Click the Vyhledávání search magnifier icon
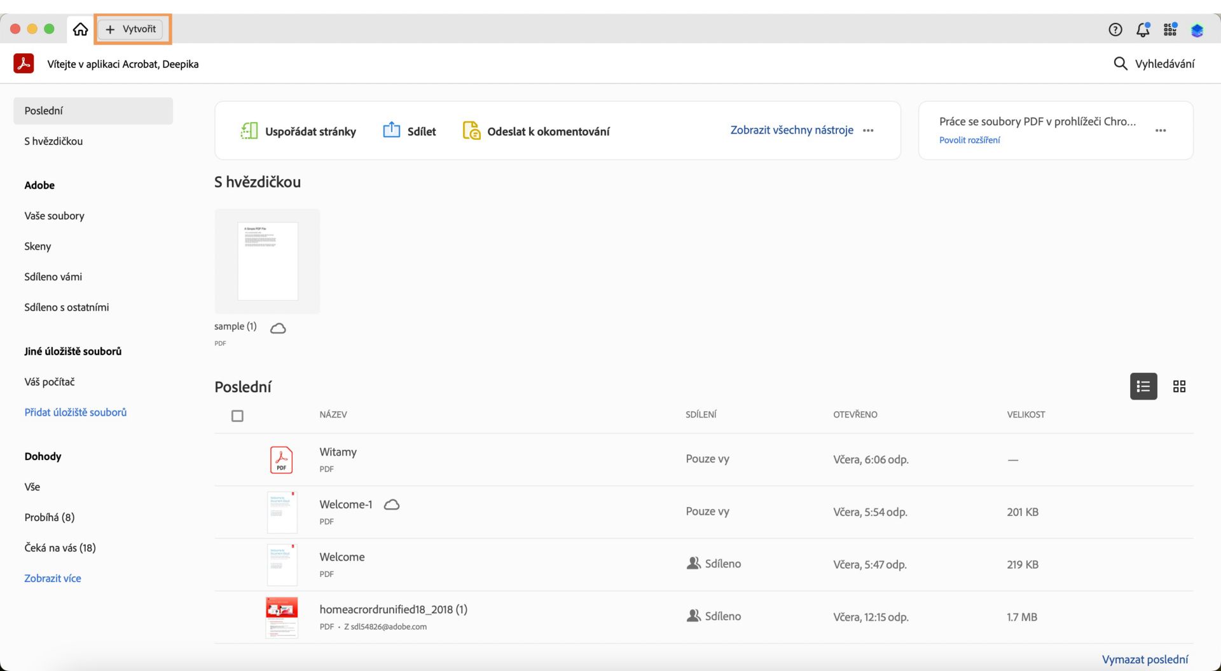The height and width of the screenshot is (671, 1221). point(1120,64)
